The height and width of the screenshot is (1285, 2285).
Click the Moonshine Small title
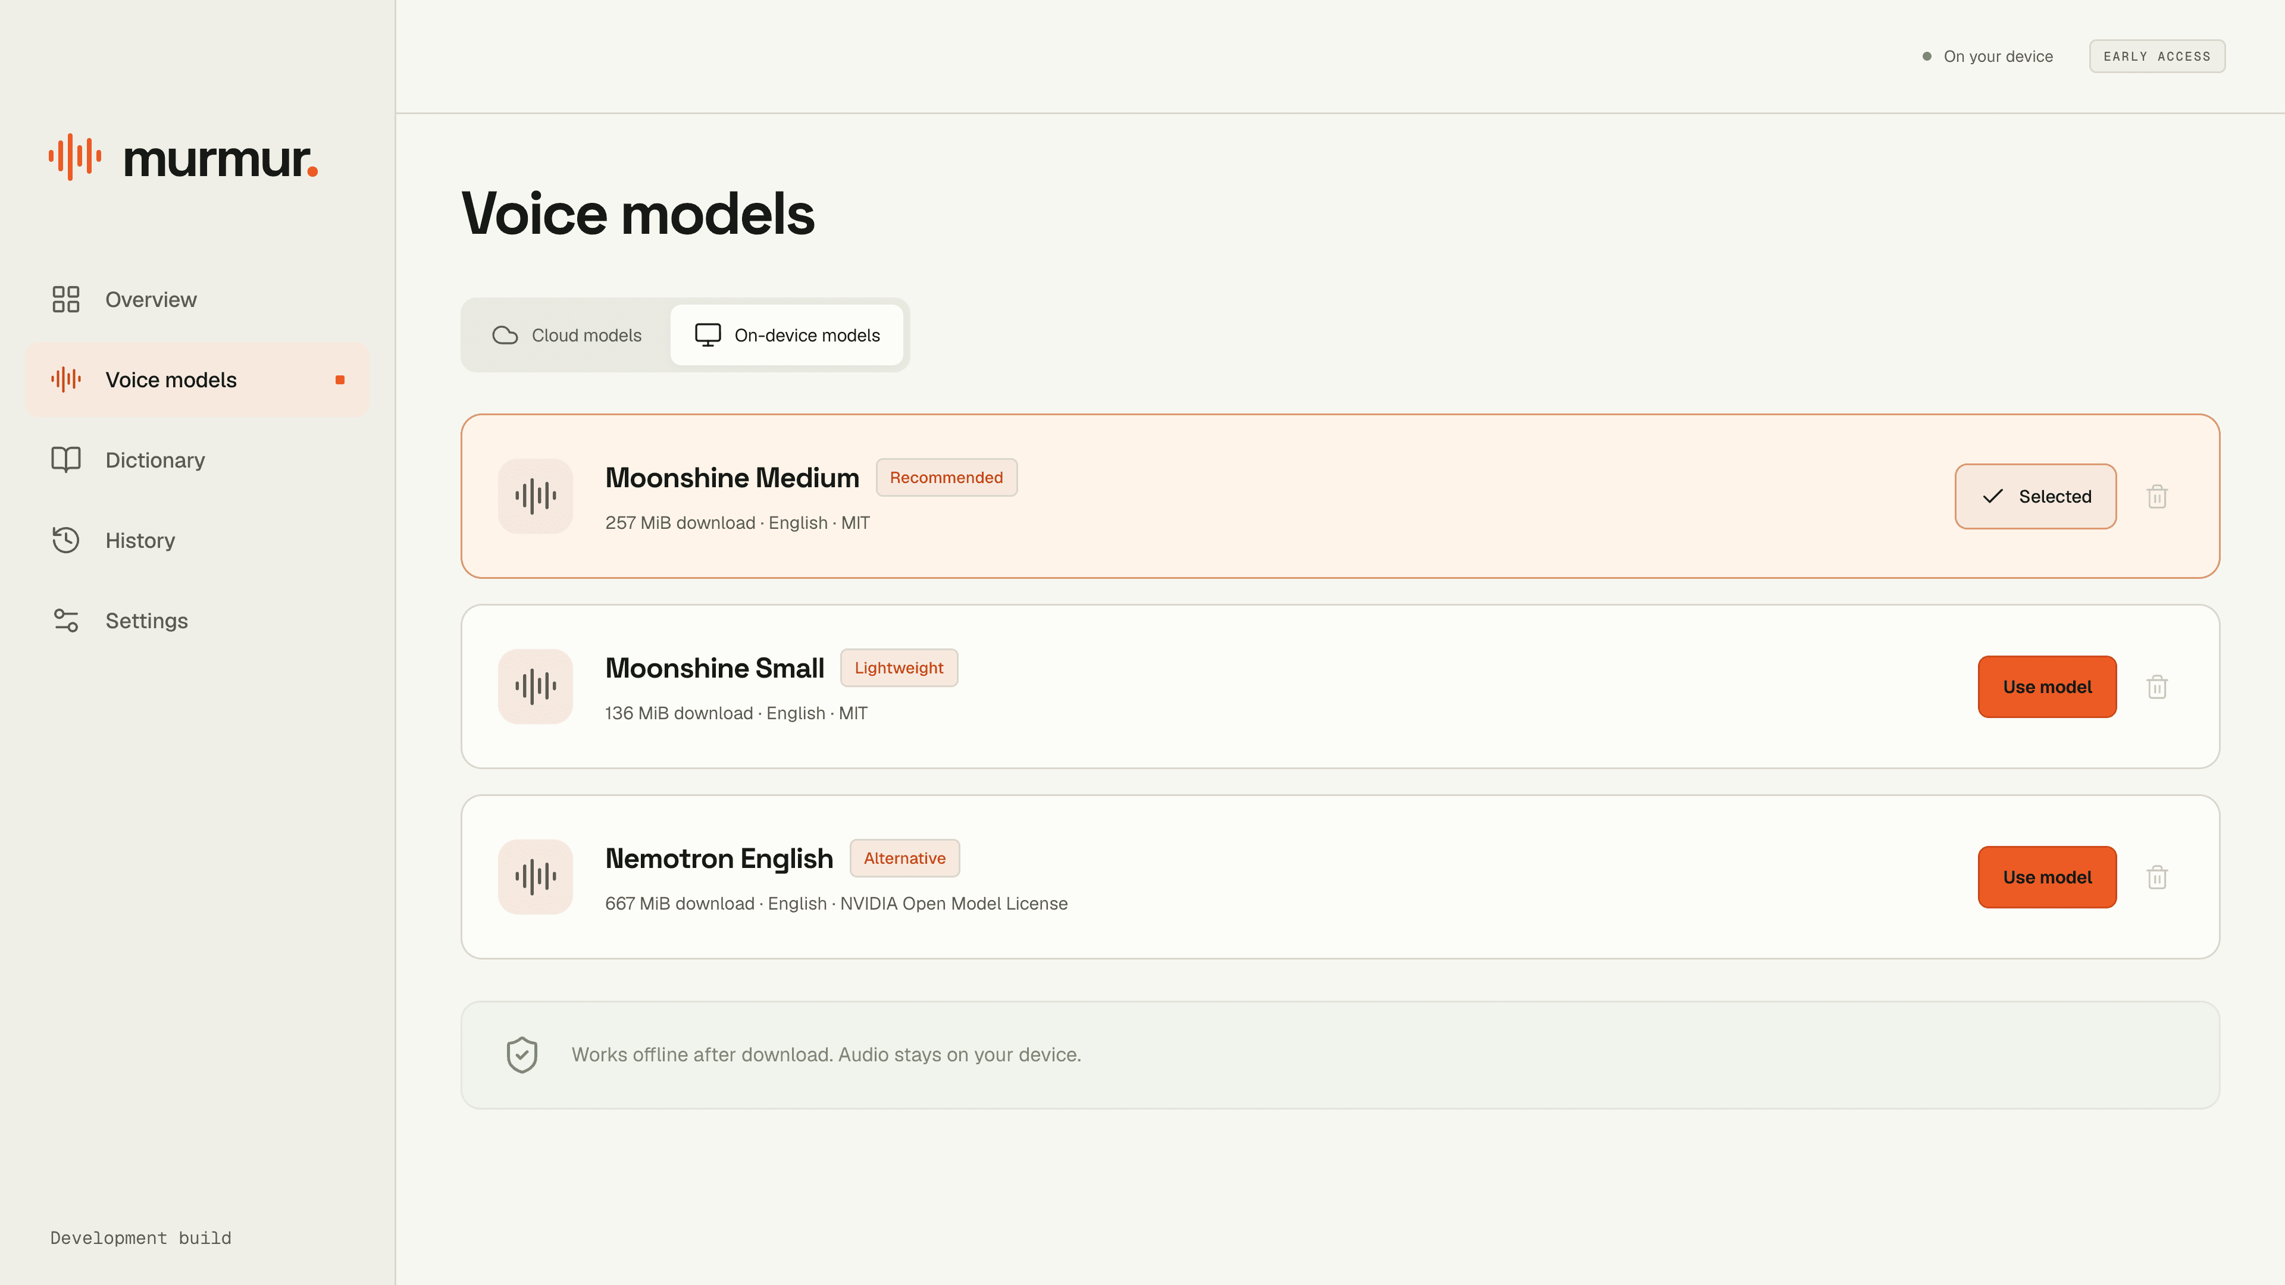click(x=714, y=667)
